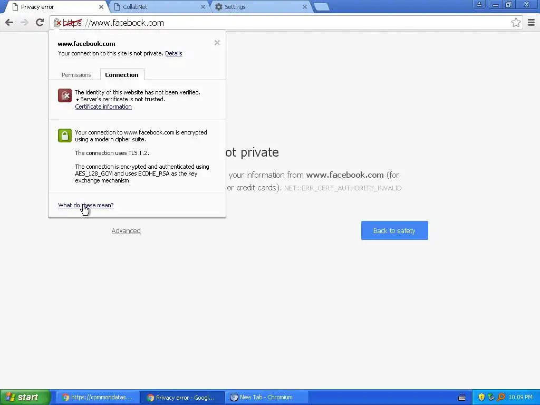
Task: Reload the page with the refresh icon
Action: point(40,23)
